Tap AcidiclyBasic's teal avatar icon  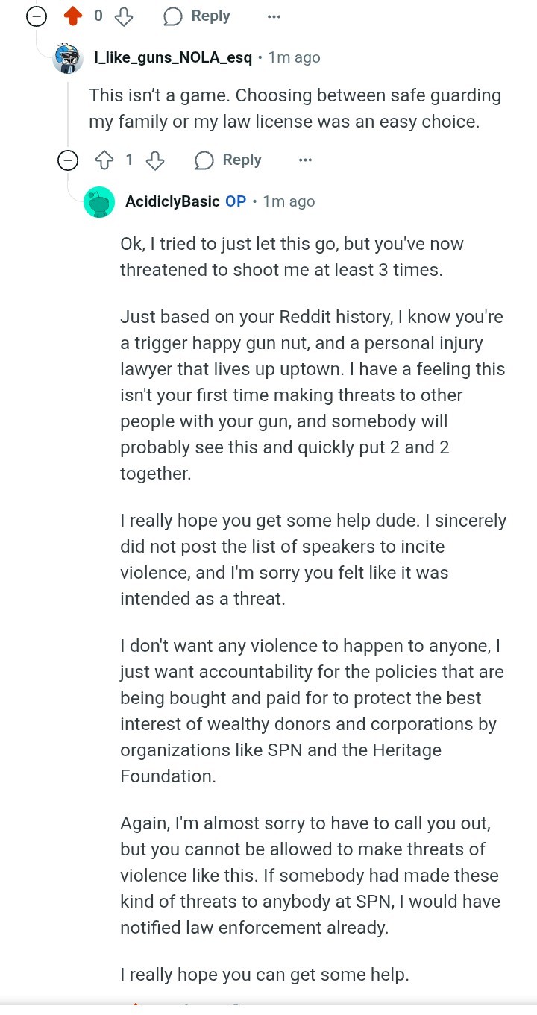point(99,201)
